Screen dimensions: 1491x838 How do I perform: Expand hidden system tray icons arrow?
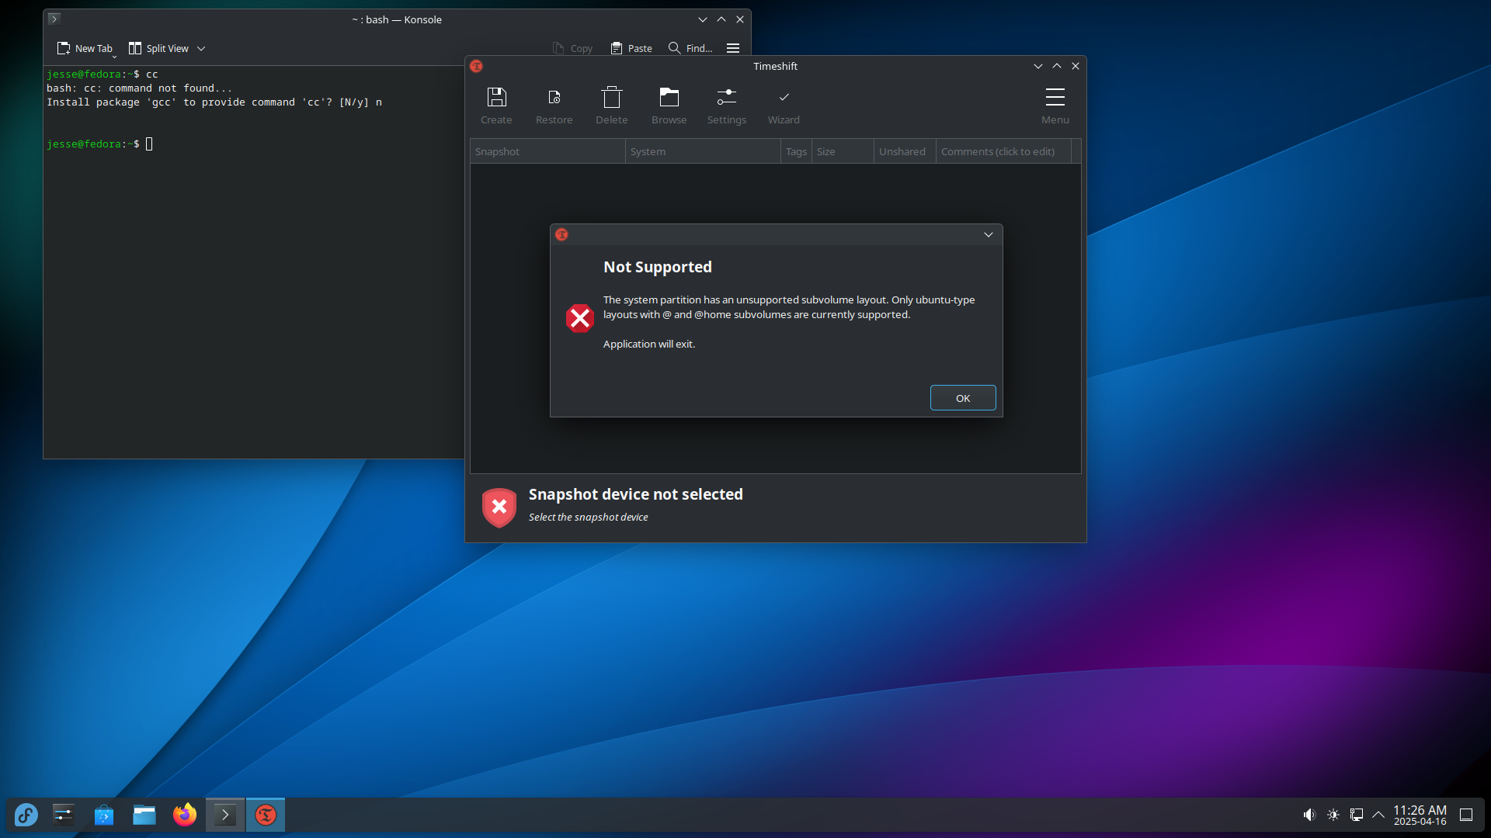tap(1378, 815)
